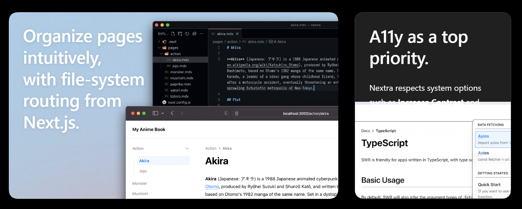Collapse the pages folder in the Explorer
Screen dimensions: 522x209
pos(159,48)
